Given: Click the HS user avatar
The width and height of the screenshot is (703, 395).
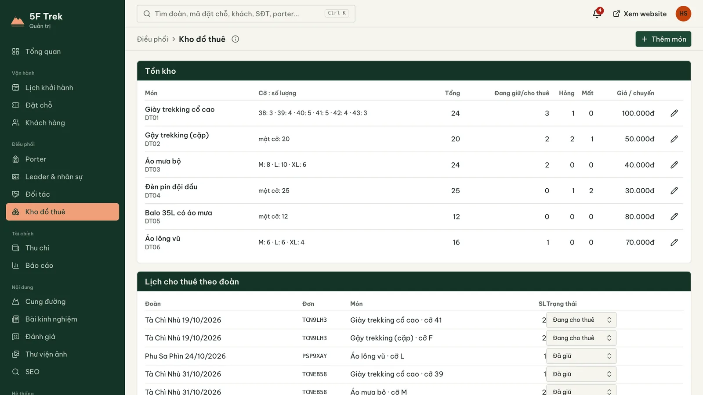Looking at the screenshot, I should (x=683, y=14).
